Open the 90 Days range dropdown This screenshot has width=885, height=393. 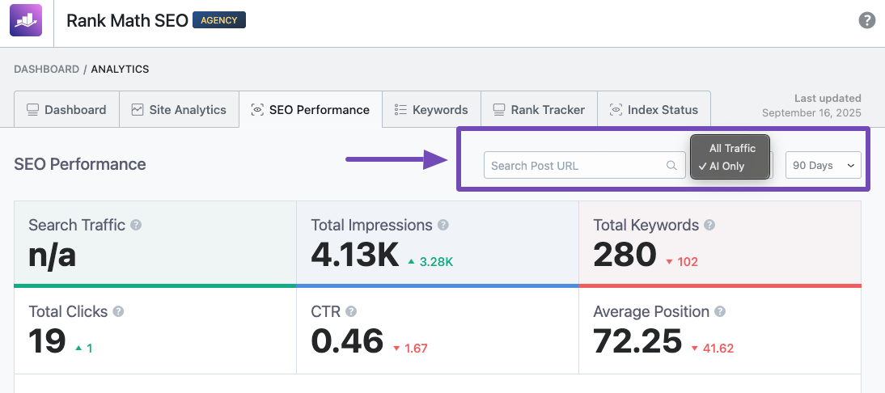pos(823,165)
